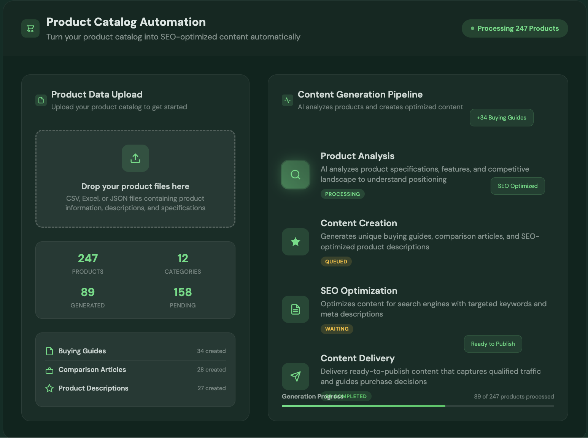Screen dimensions: 588x438
Task: Expand the +34 Buying Guides badge
Action: [501, 118]
